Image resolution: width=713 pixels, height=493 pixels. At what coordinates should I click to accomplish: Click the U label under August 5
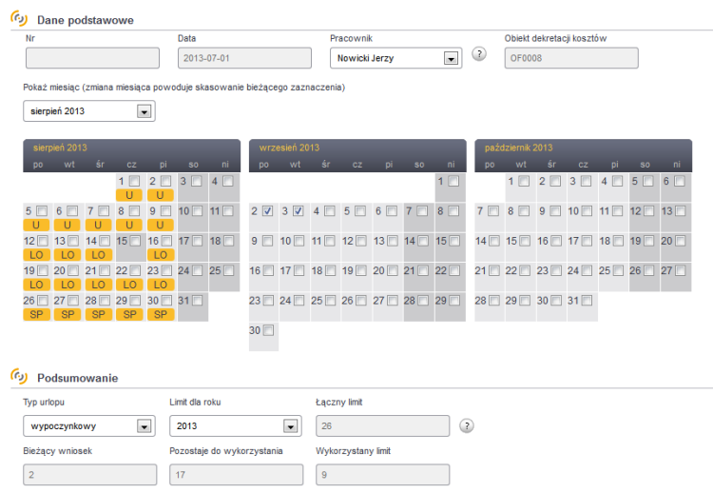[x=37, y=225]
